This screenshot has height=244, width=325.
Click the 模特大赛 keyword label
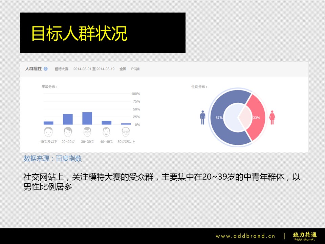pos(62,69)
